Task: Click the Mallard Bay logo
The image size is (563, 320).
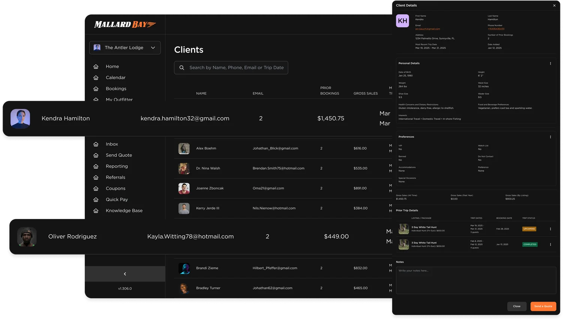Action: (x=125, y=25)
